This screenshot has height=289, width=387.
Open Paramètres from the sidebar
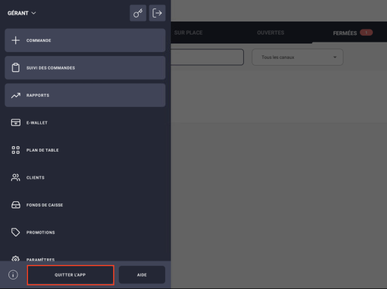(40, 259)
